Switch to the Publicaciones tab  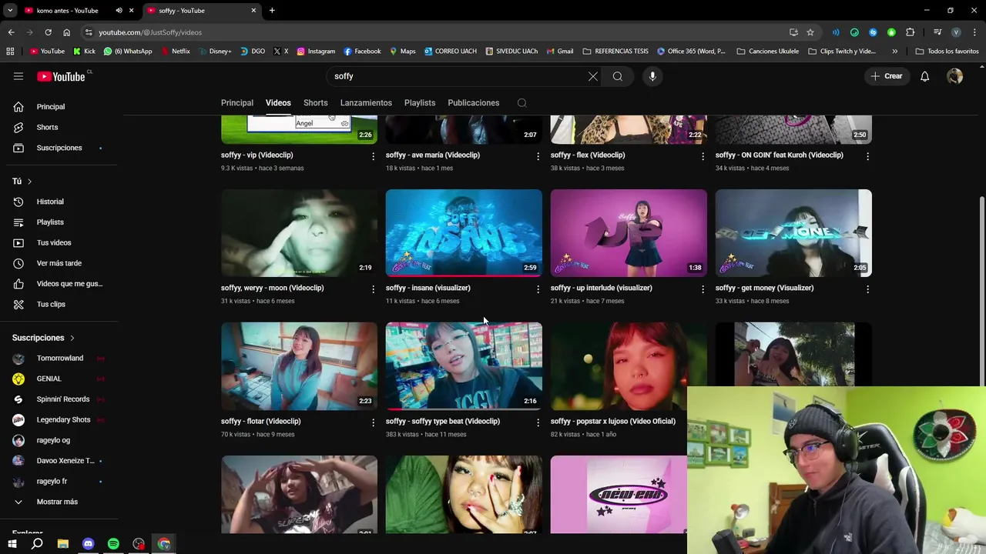pyautogui.click(x=474, y=103)
